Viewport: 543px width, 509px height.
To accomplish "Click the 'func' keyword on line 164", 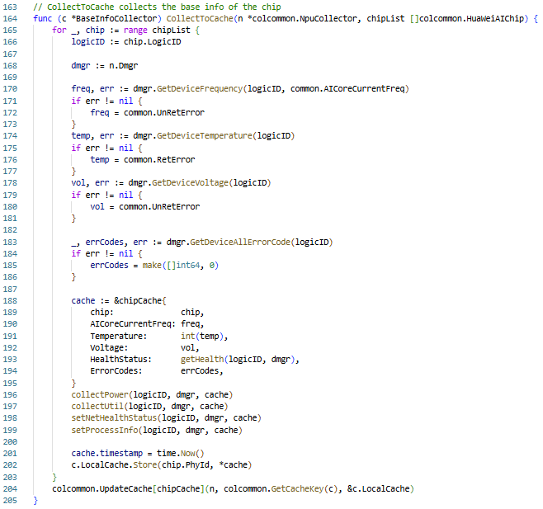I will point(43,19).
